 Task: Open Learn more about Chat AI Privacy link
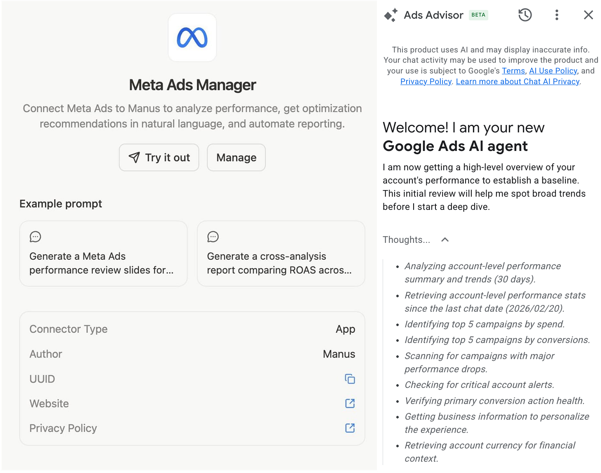coord(518,82)
